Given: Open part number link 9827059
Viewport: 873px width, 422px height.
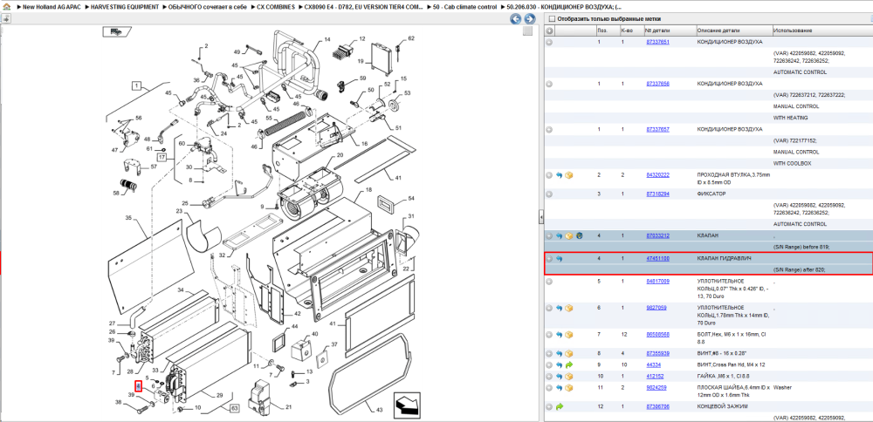Looking at the screenshot, I should [x=656, y=308].
